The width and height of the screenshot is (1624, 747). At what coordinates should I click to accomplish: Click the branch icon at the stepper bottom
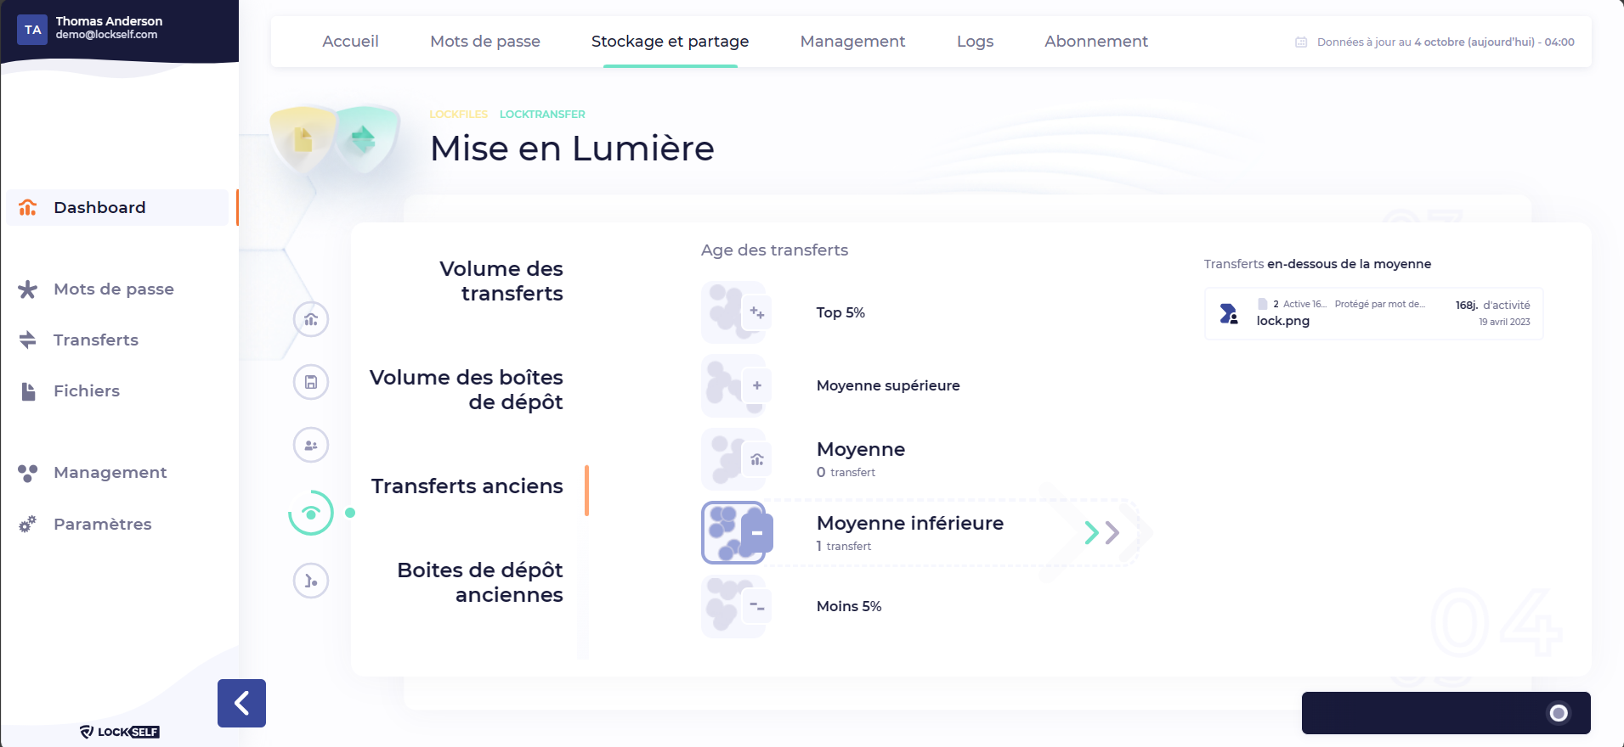coord(311,581)
